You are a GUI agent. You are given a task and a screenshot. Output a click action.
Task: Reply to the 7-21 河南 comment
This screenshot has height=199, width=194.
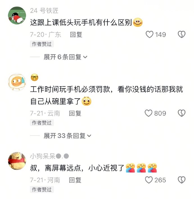75,180
